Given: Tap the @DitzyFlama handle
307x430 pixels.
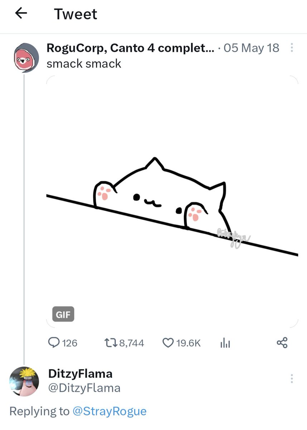Looking at the screenshot, I should pos(84,388).
